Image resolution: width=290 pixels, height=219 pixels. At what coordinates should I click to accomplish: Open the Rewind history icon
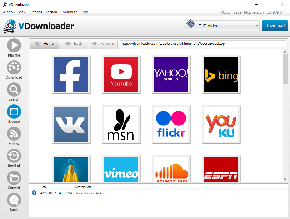(14, 156)
